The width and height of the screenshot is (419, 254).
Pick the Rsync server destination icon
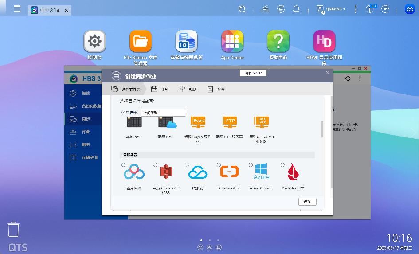[198, 122]
